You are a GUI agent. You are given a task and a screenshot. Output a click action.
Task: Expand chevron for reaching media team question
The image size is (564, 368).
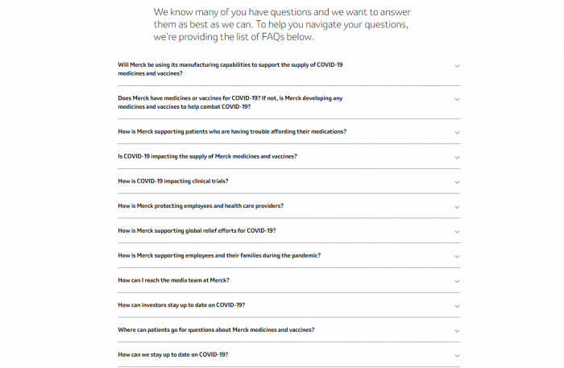457,281
